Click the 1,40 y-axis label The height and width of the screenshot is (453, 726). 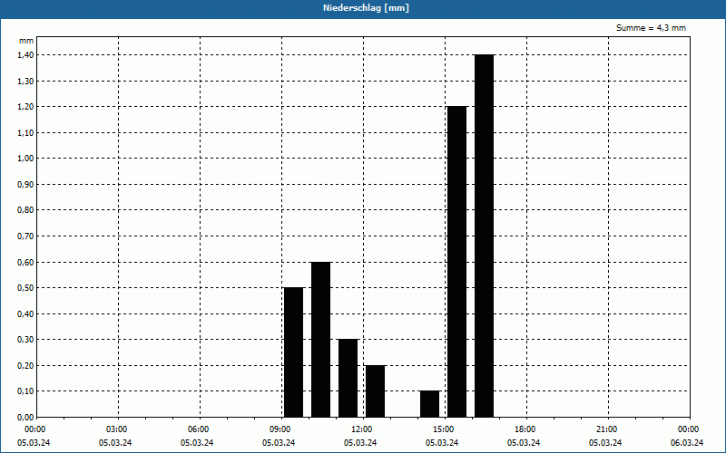click(x=25, y=55)
